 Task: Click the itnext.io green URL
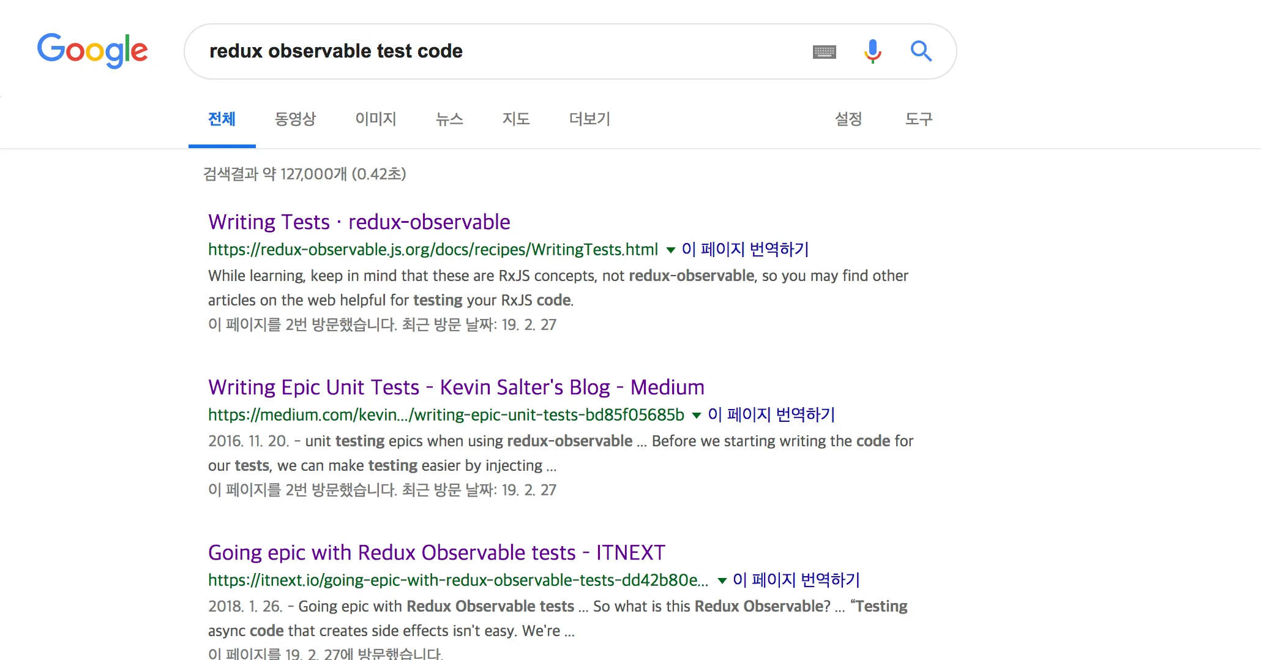[x=458, y=580]
